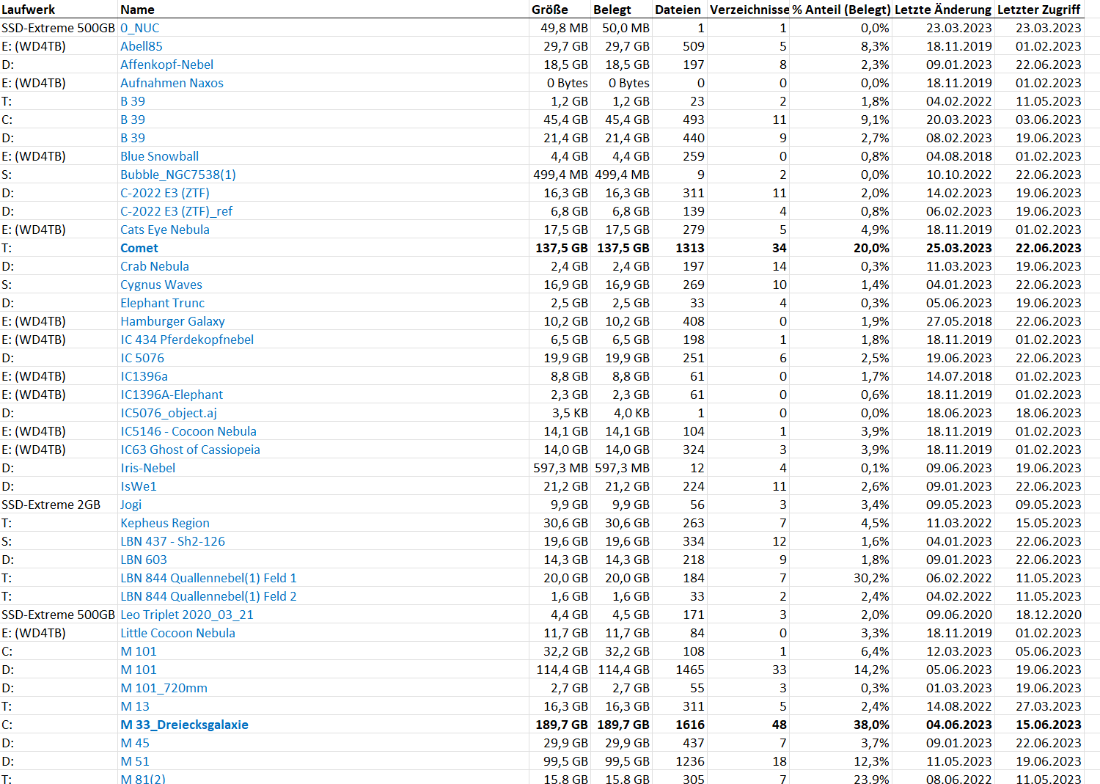
Task: Click the Iris-Nebel link
Action: click(147, 468)
